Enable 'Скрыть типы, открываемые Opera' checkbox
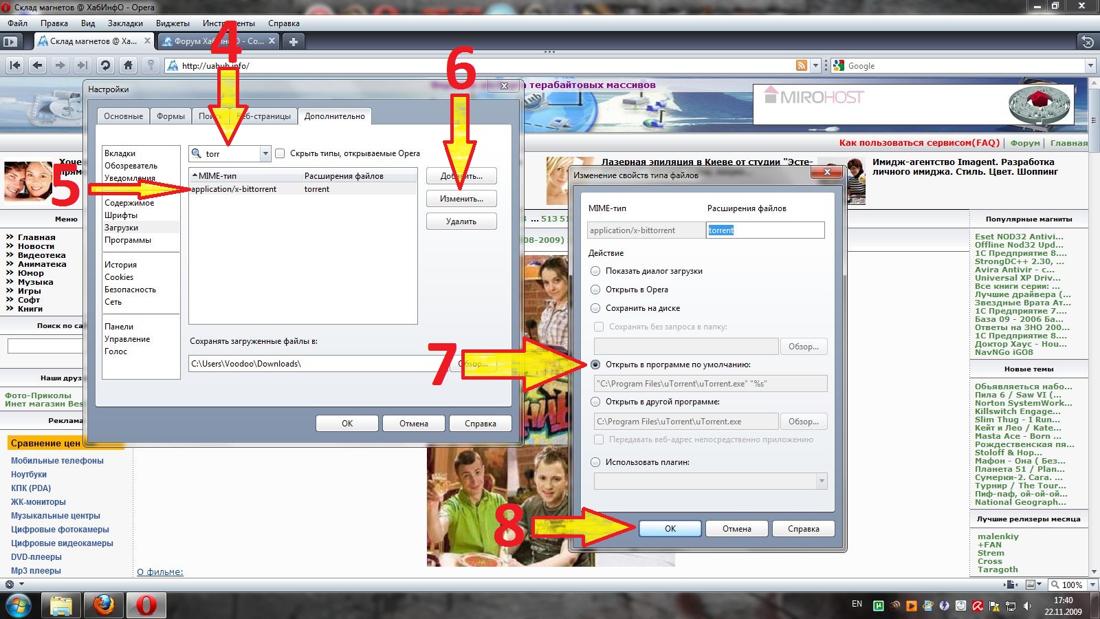The height and width of the screenshot is (619, 1100). 280,153
